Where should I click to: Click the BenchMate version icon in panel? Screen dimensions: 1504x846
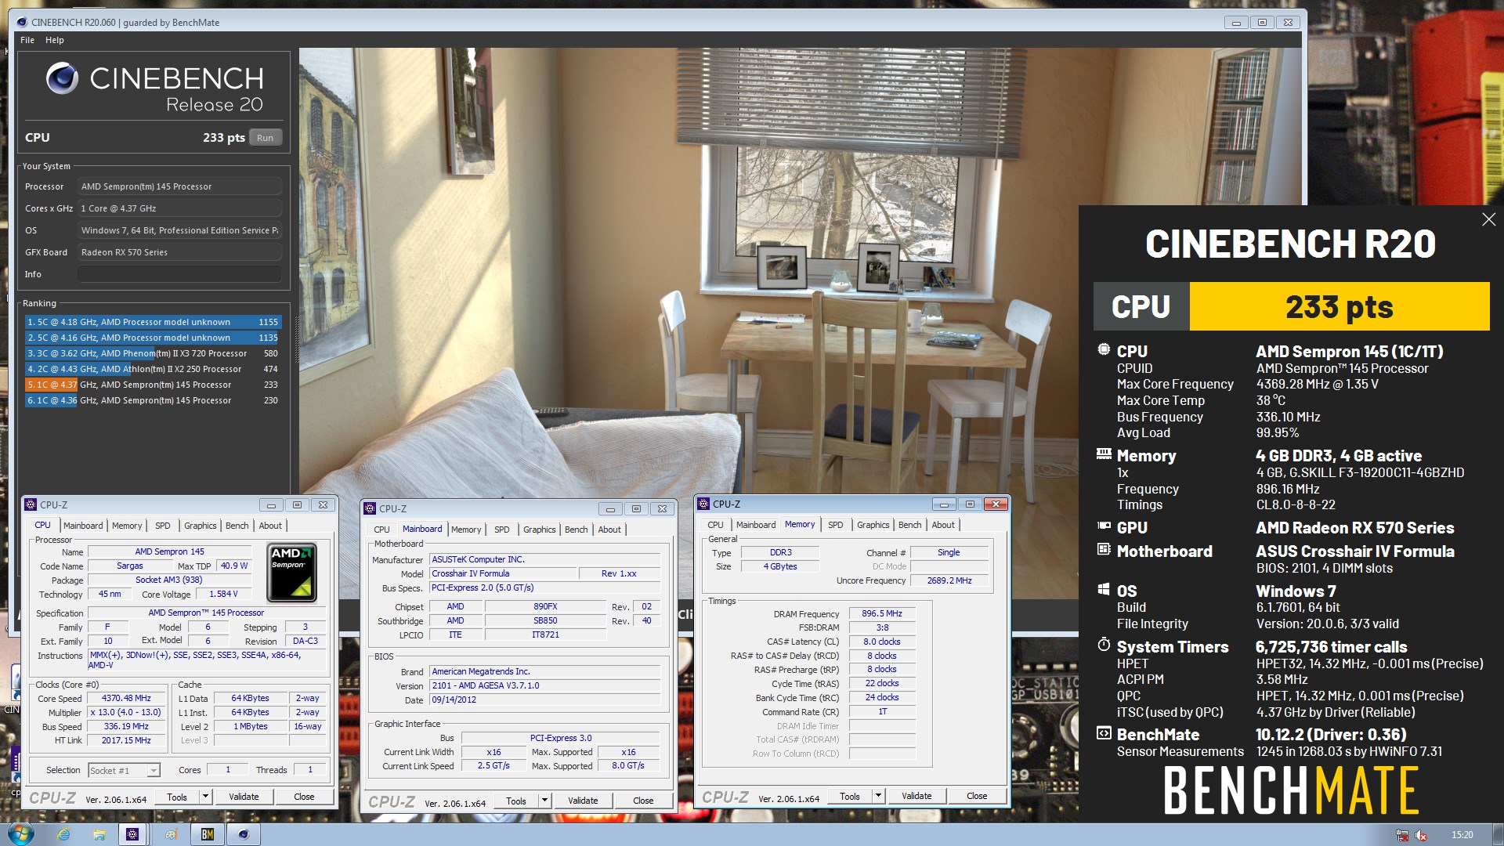[x=1104, y=733]
